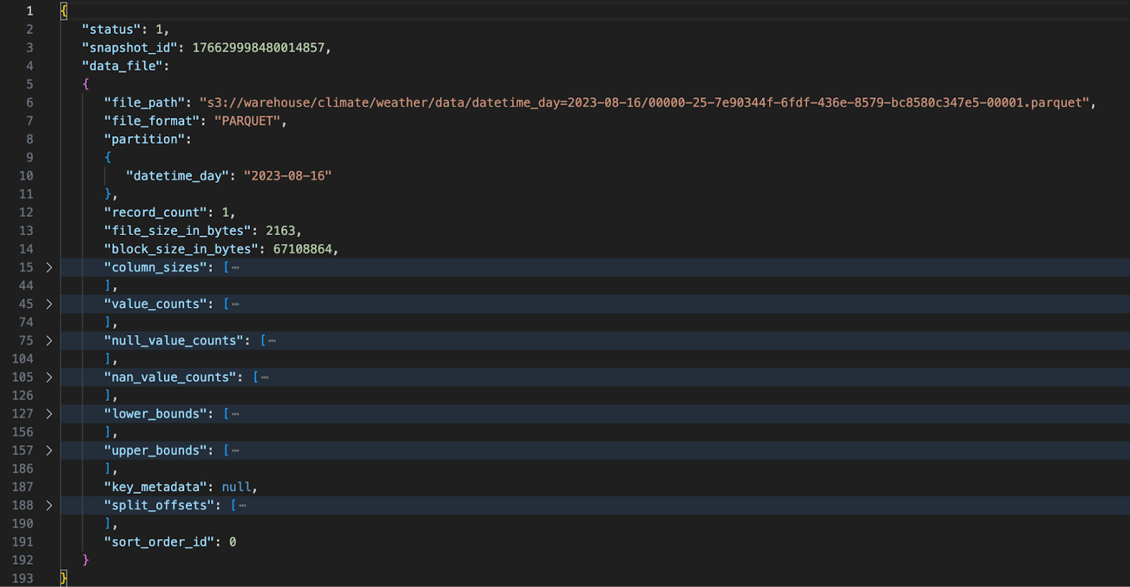Select line number 1 in the gutter
This screenshot has width=1130, height=587.
coord(30,11)
